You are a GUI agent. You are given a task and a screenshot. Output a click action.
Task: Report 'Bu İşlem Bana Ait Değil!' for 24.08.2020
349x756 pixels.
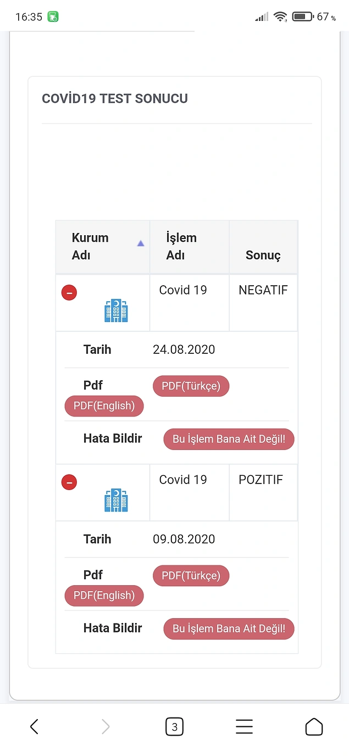[x=229, y=440]
